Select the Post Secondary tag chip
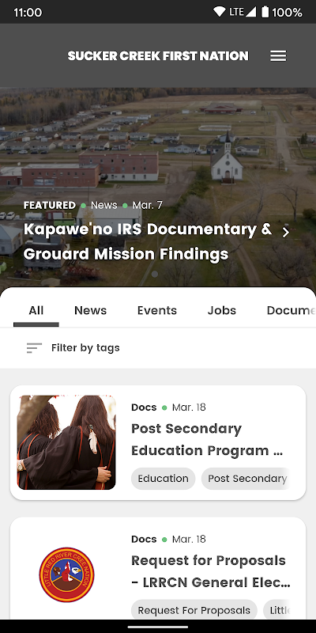This screenshot has height=633, width=316. pos(246,479)
